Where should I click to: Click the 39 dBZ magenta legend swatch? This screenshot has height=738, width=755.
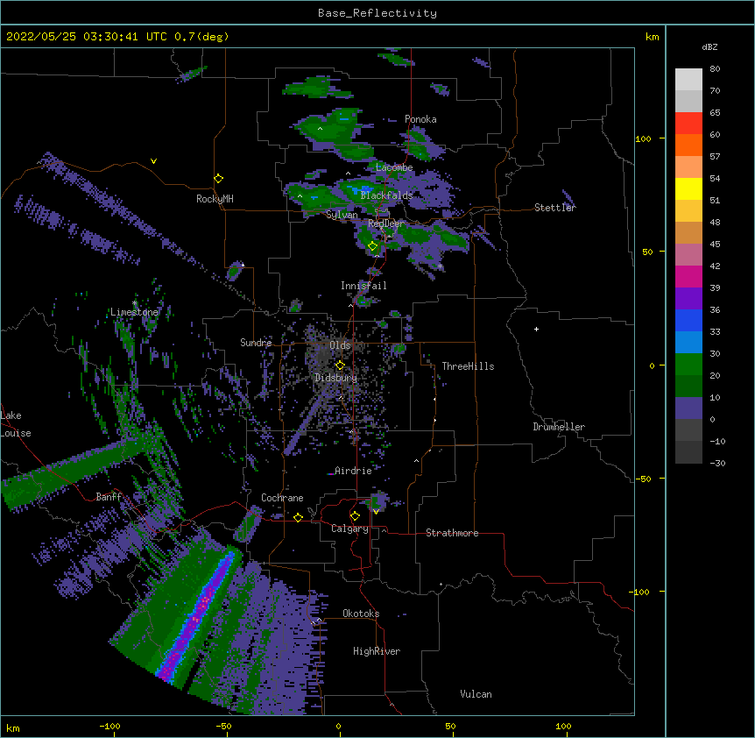(x=688, y=276)
